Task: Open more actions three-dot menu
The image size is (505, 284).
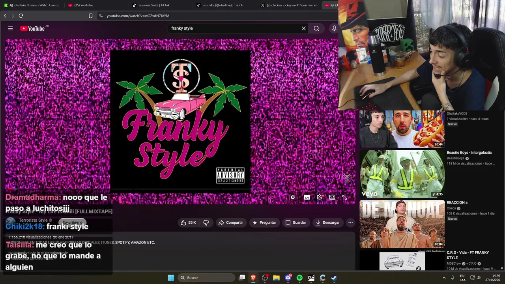Action: pyautogui.click(x=350, y=222)
